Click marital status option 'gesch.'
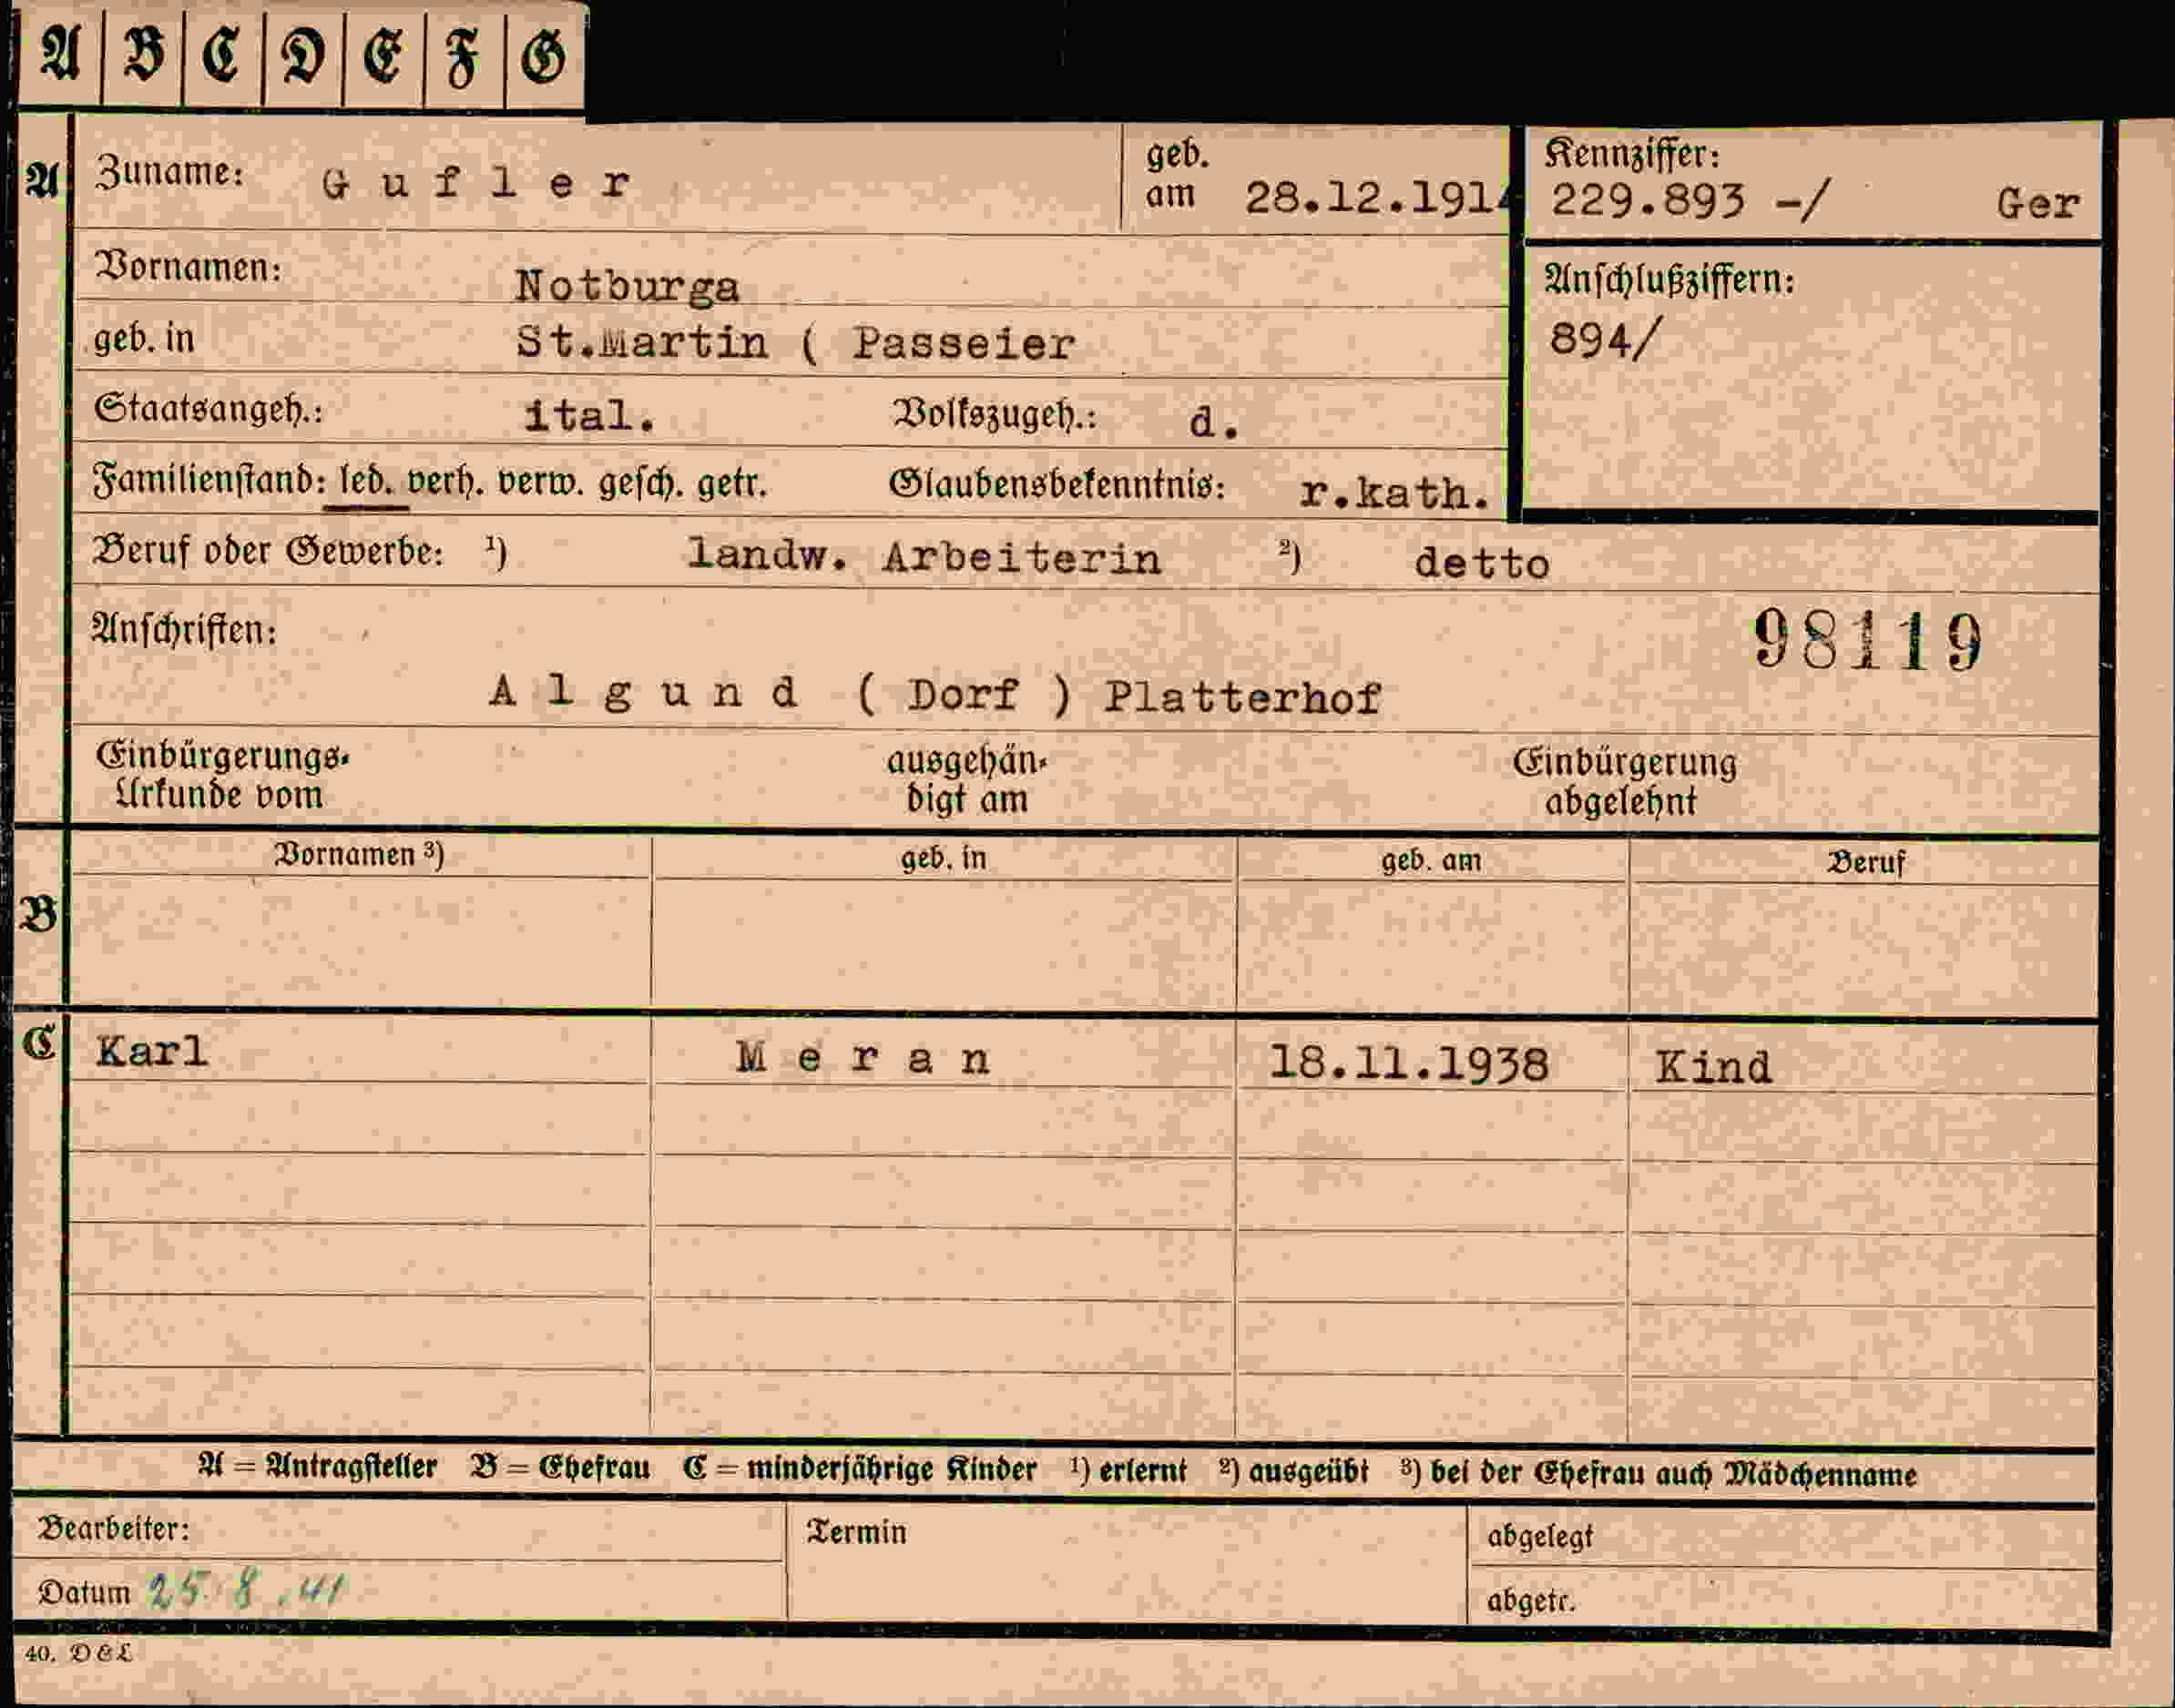 [x=641, y=484]
